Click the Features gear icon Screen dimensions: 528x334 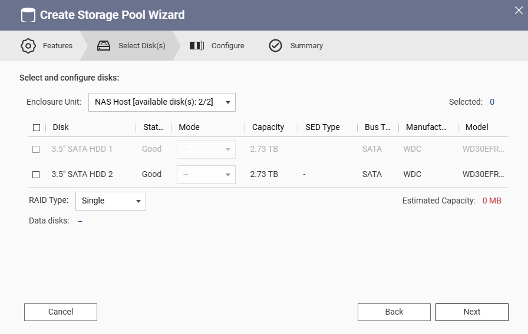click(x=28, y=46)
